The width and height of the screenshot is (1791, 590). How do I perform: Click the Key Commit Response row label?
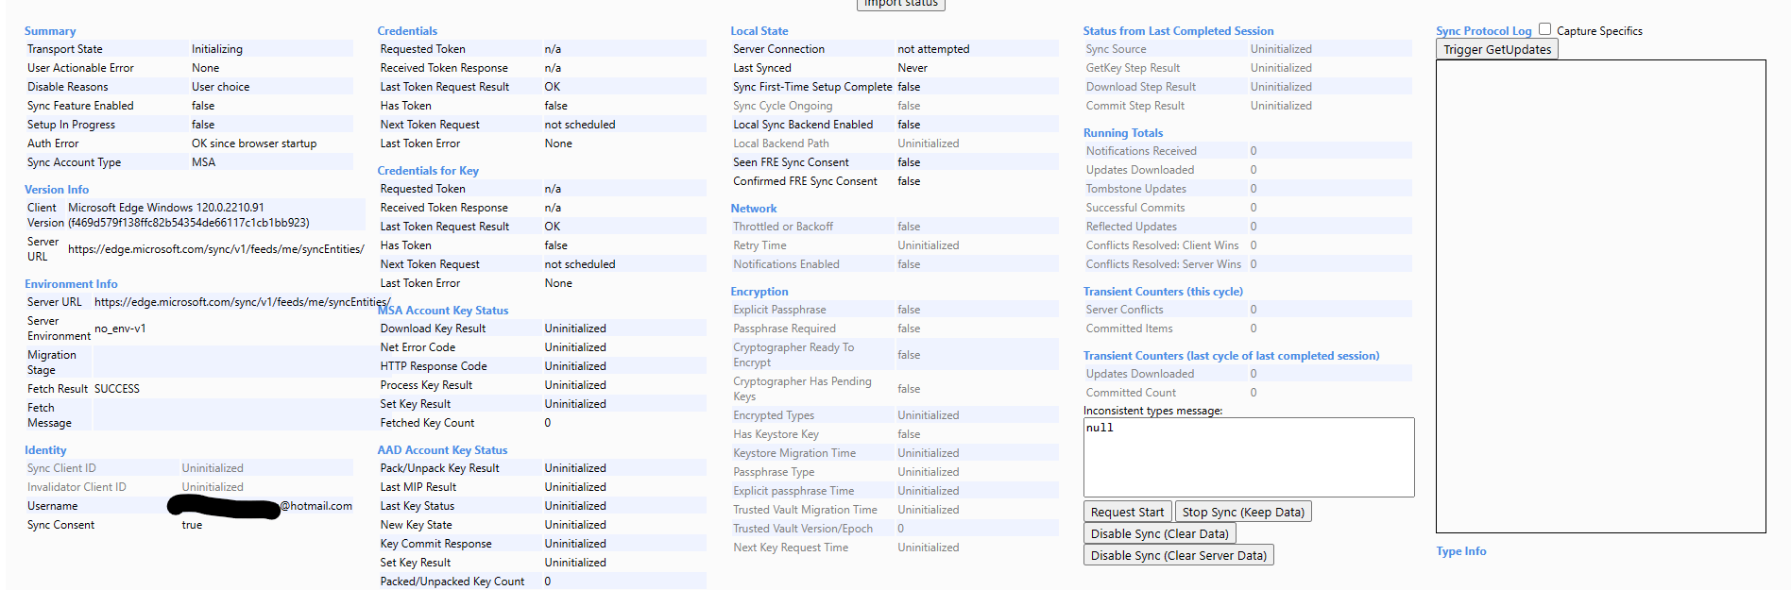[x=435, y=544]
